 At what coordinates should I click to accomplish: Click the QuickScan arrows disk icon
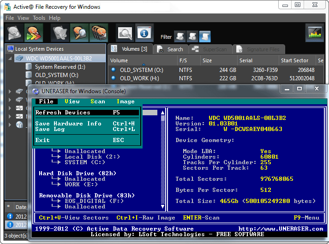pos(34,33)
